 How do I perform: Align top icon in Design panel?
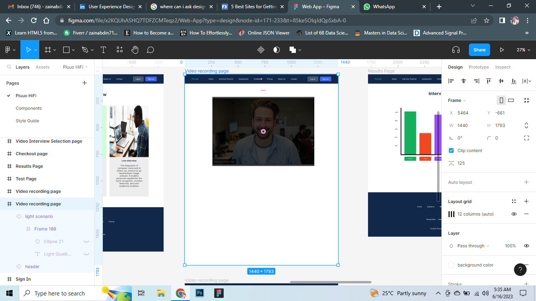point(489,81)
